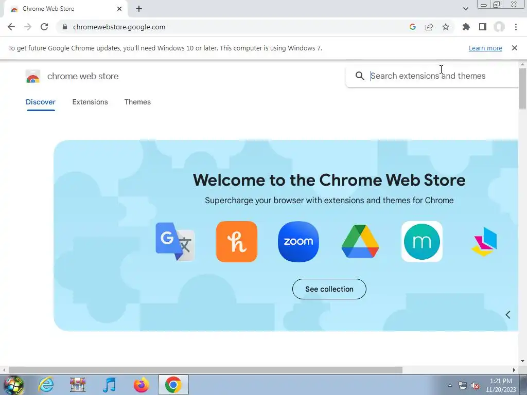Screen dimensions: 527x395
Task: Click the address bar URL text
Action: pyautogui.click(x=119, y=27)
